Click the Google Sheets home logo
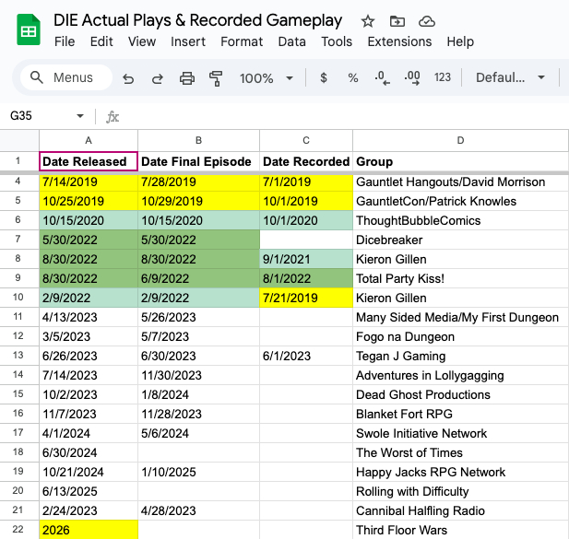The height and width of the screenshot is (539, 569). point(28,30)
